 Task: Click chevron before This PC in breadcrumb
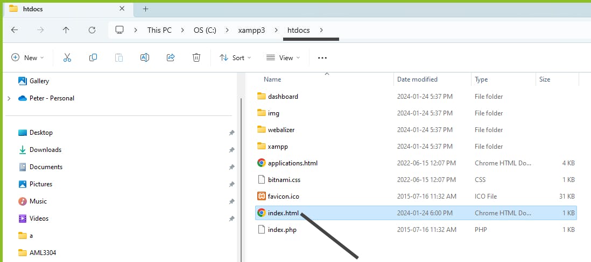(136, 30)
